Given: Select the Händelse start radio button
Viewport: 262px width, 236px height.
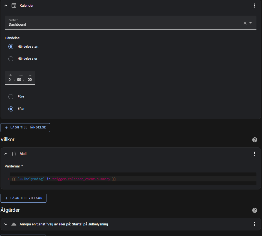Looking at the screenshot, I should [11, 47].
